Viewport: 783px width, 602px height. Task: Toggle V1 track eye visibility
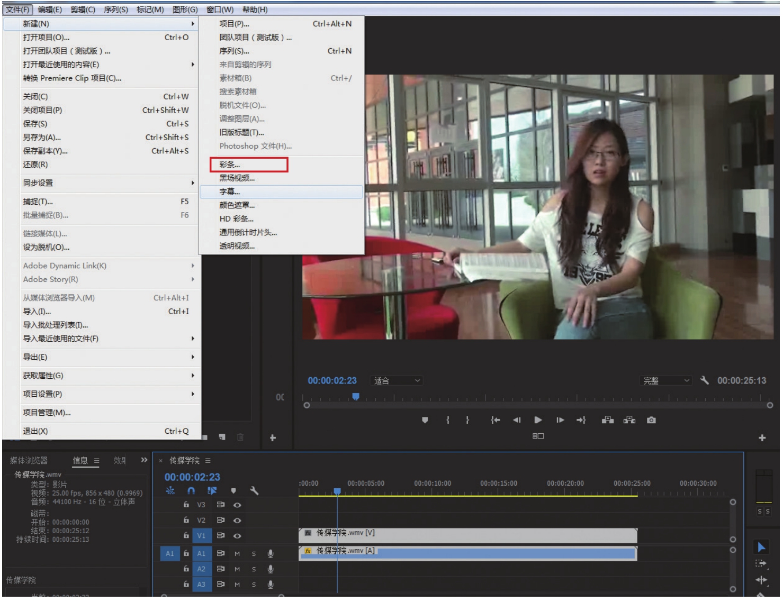point(237,536)
